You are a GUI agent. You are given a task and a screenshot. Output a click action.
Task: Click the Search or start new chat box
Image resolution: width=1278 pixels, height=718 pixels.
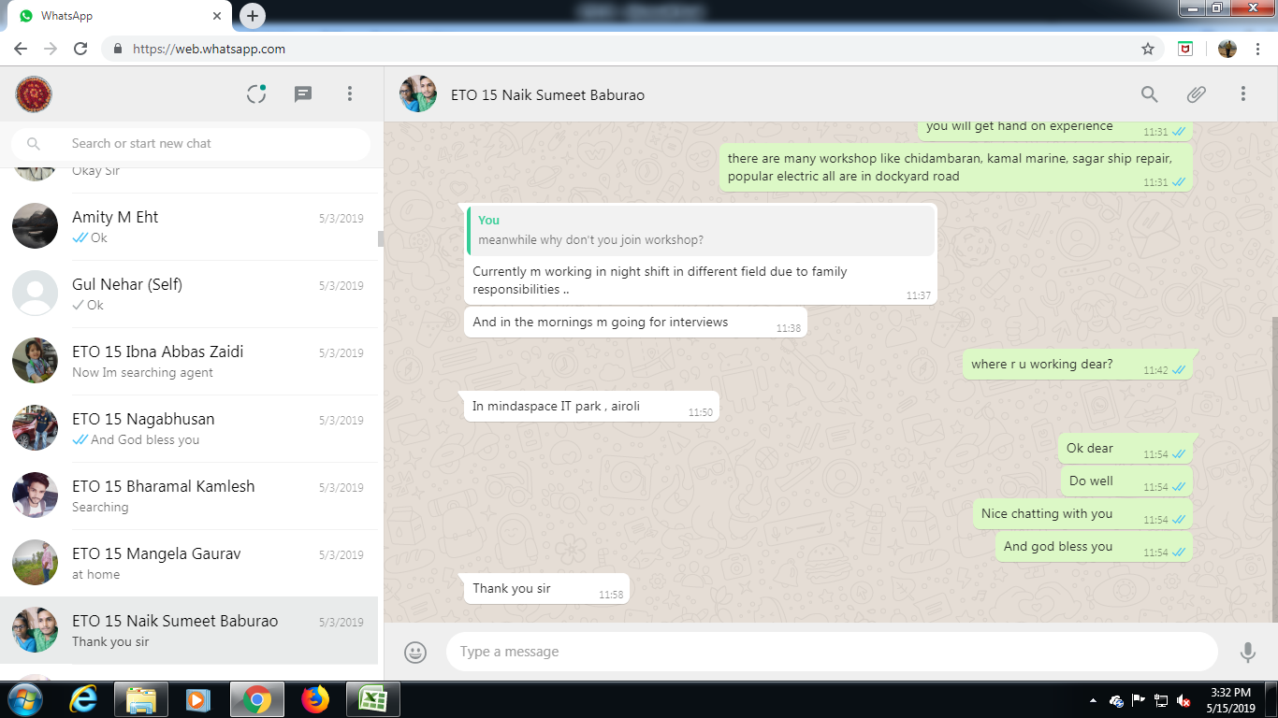pos(206,144)
